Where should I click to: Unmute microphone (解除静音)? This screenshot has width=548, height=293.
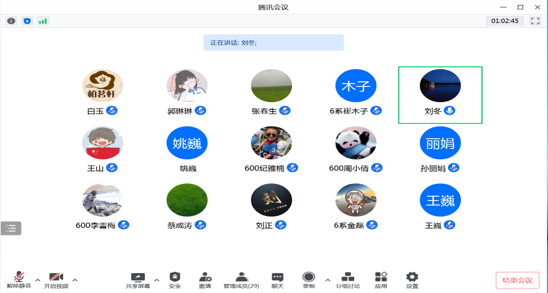coord(19,280)
